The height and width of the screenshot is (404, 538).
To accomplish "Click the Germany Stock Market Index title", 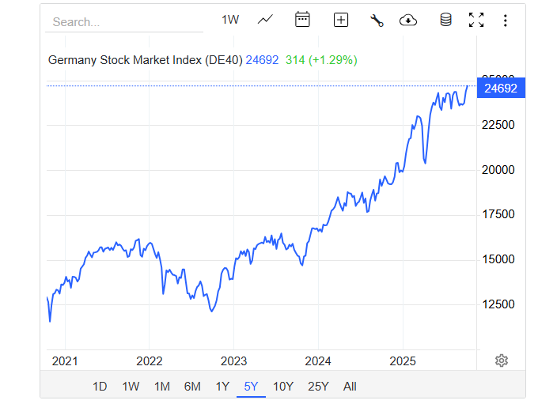I will coord(145,59).
